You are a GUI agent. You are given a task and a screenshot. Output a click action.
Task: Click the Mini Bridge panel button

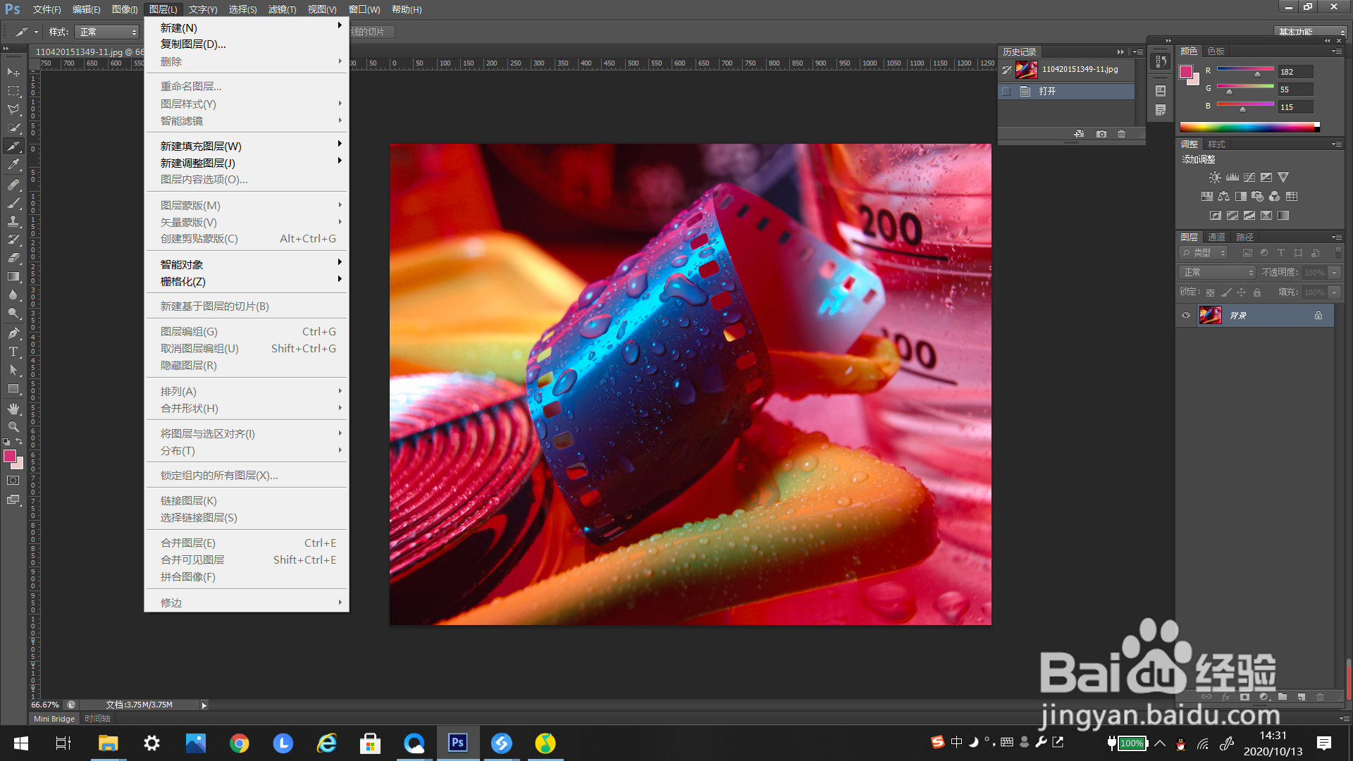click(54, 719)
